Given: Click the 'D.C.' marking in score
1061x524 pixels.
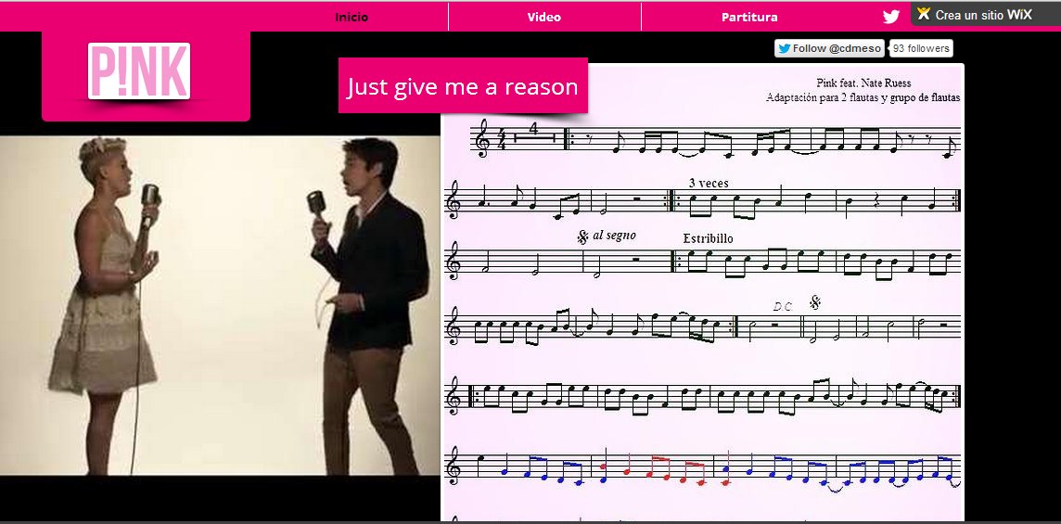Looking at the screenshot, I should tap(782, 307).
